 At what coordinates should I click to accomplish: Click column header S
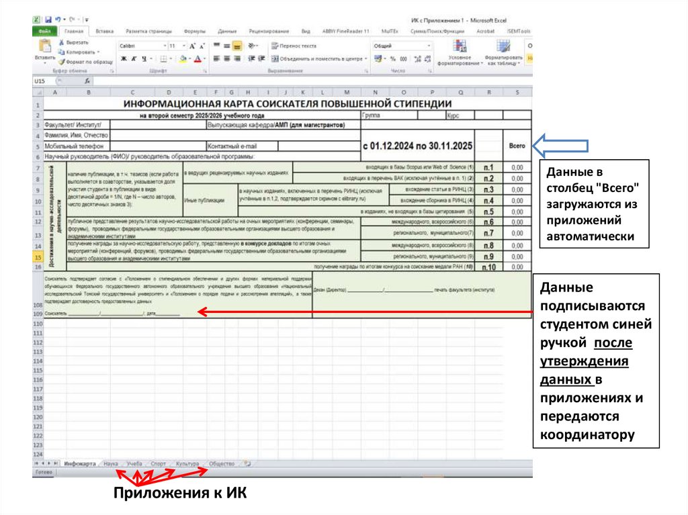[x=517, y=93]
